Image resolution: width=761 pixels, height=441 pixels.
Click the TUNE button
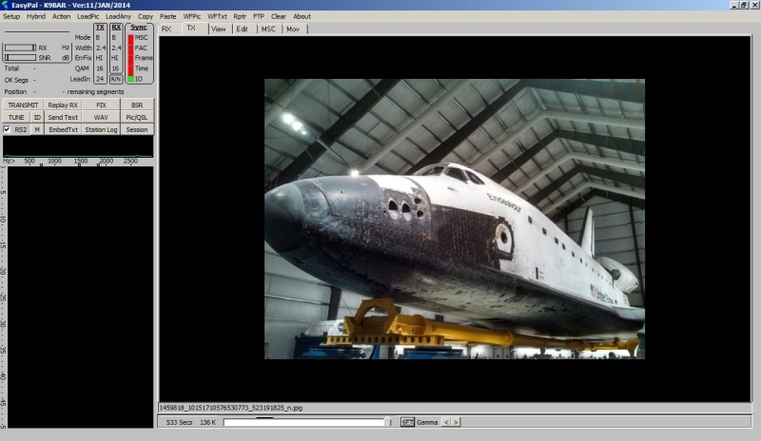(16, 118)
